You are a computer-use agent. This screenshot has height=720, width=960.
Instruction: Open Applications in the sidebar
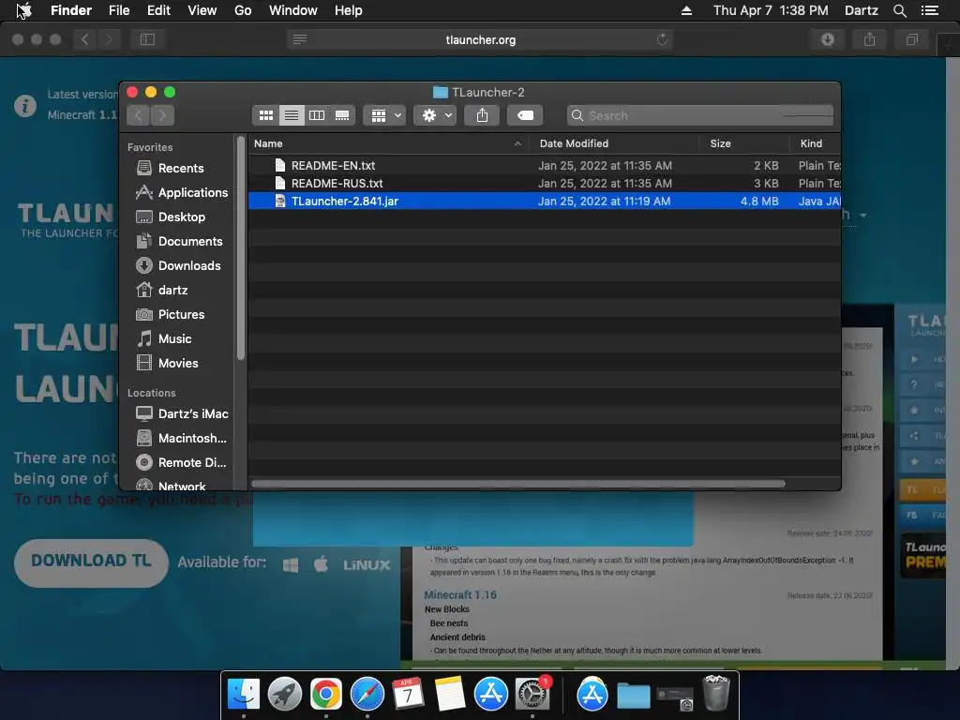[x=182, y=192]
